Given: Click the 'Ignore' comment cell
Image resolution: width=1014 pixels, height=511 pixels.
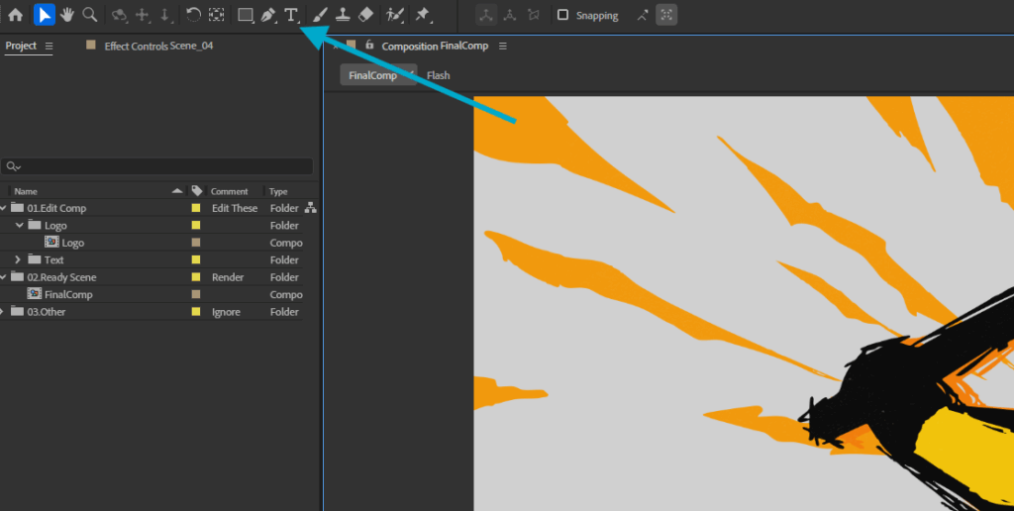Looking at the screenshot, I should [226, 312].
